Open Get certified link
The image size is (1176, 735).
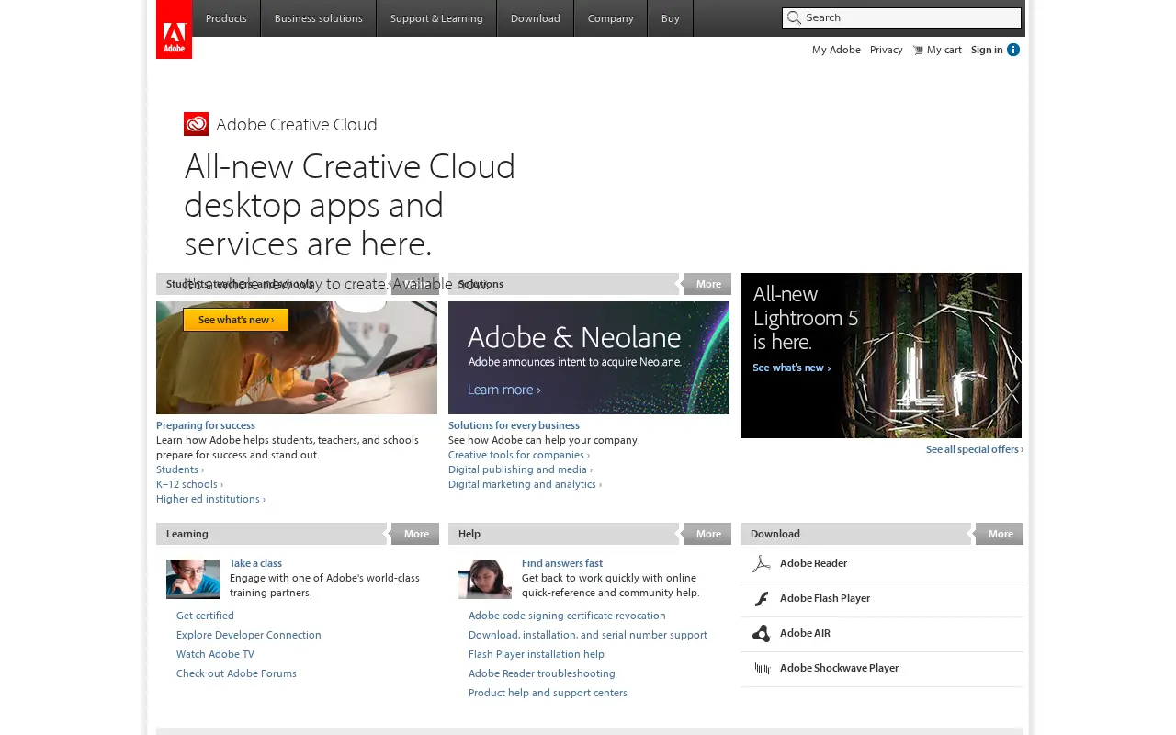(x=205, y=616)
